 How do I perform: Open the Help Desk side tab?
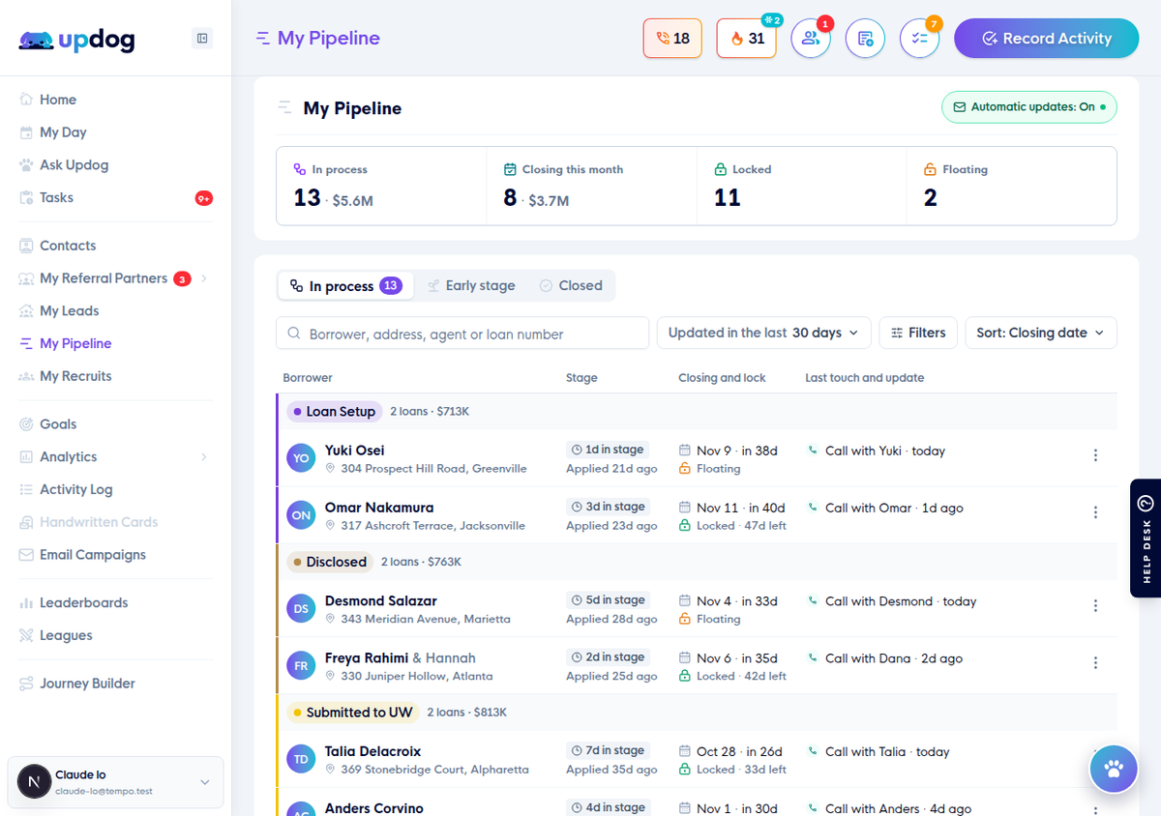point(1146,539)
